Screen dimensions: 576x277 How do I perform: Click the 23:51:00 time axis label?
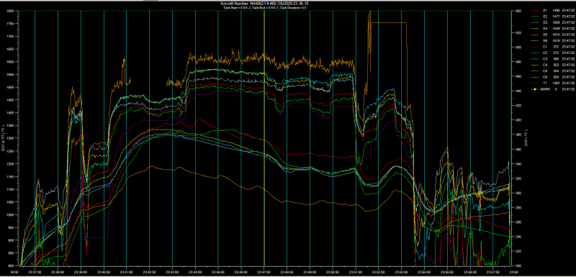coord(356,272)
